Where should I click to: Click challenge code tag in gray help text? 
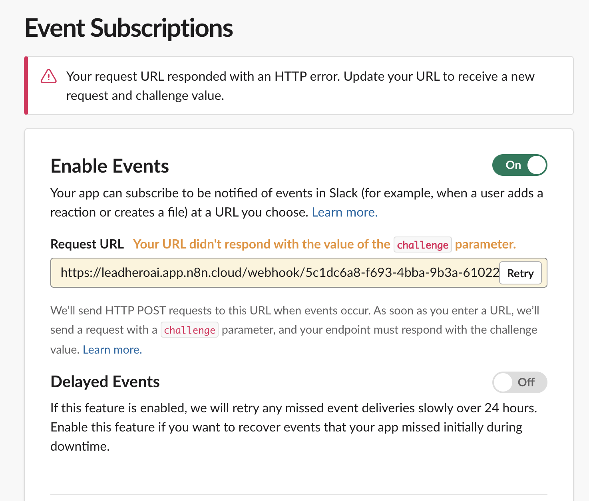(x=189, y=330)
